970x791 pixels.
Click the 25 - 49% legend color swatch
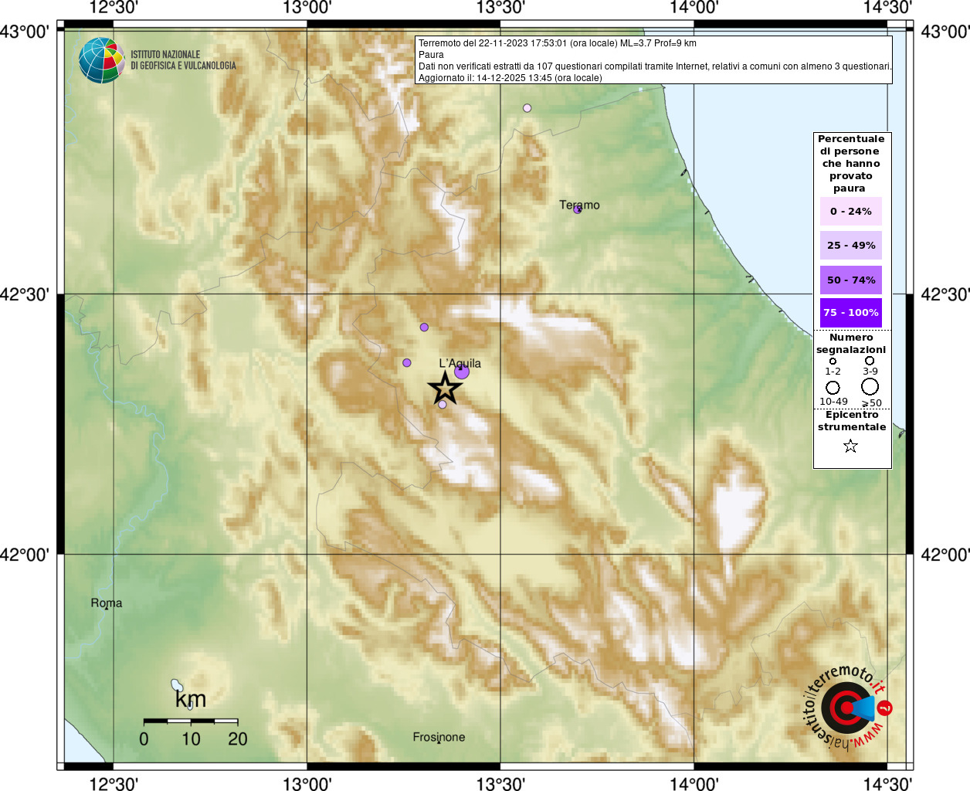[x=851, y=245]
